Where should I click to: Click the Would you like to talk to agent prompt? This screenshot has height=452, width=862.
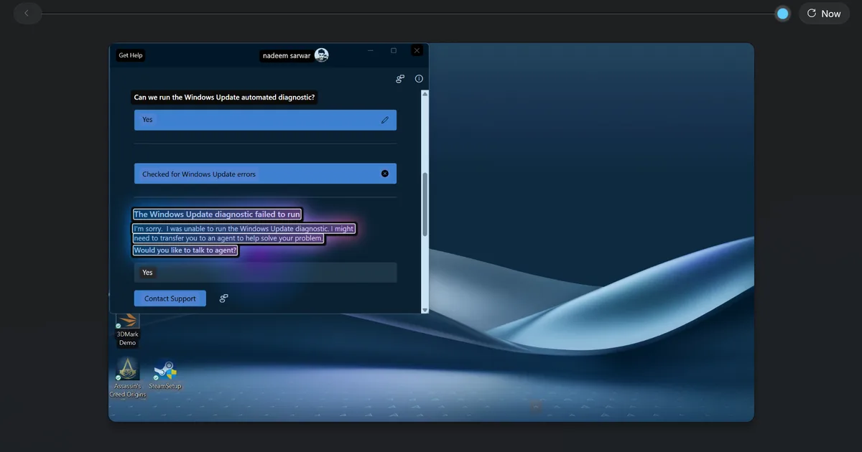(185, 250)
